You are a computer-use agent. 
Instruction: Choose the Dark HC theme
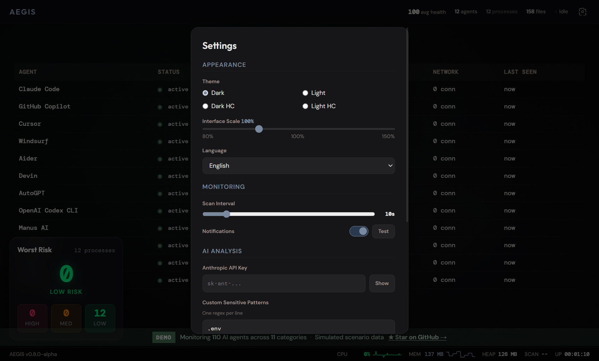point(205,106)
